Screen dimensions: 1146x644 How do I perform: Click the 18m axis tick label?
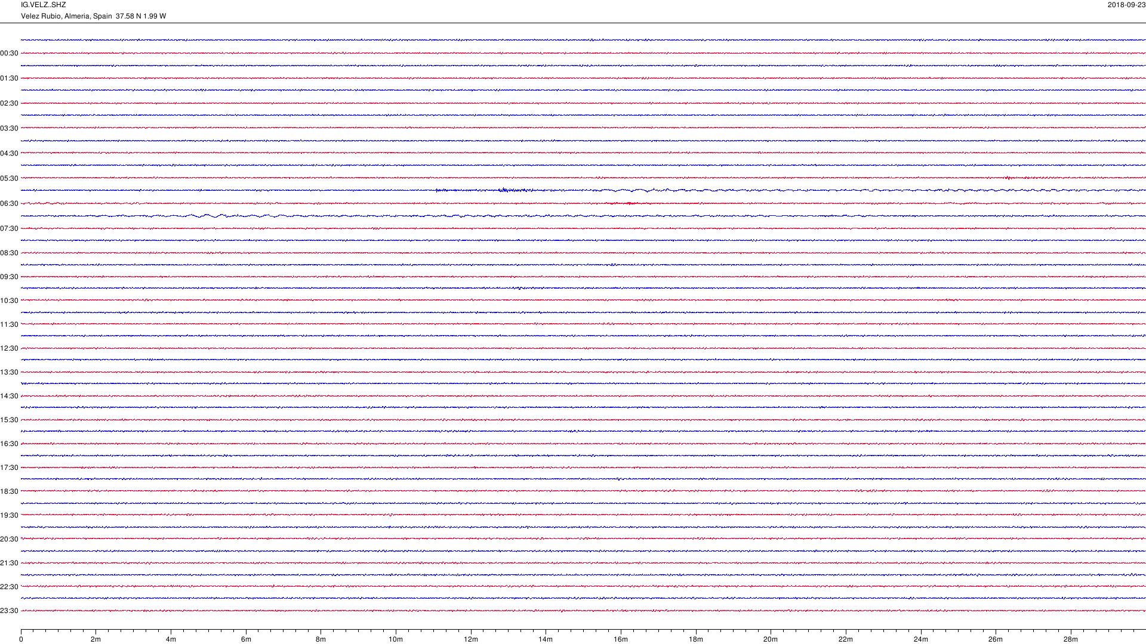[696, 639]
